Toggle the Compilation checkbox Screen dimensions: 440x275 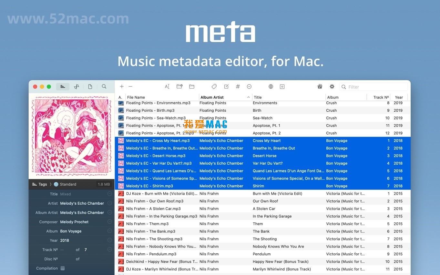[x=62, y=268]
